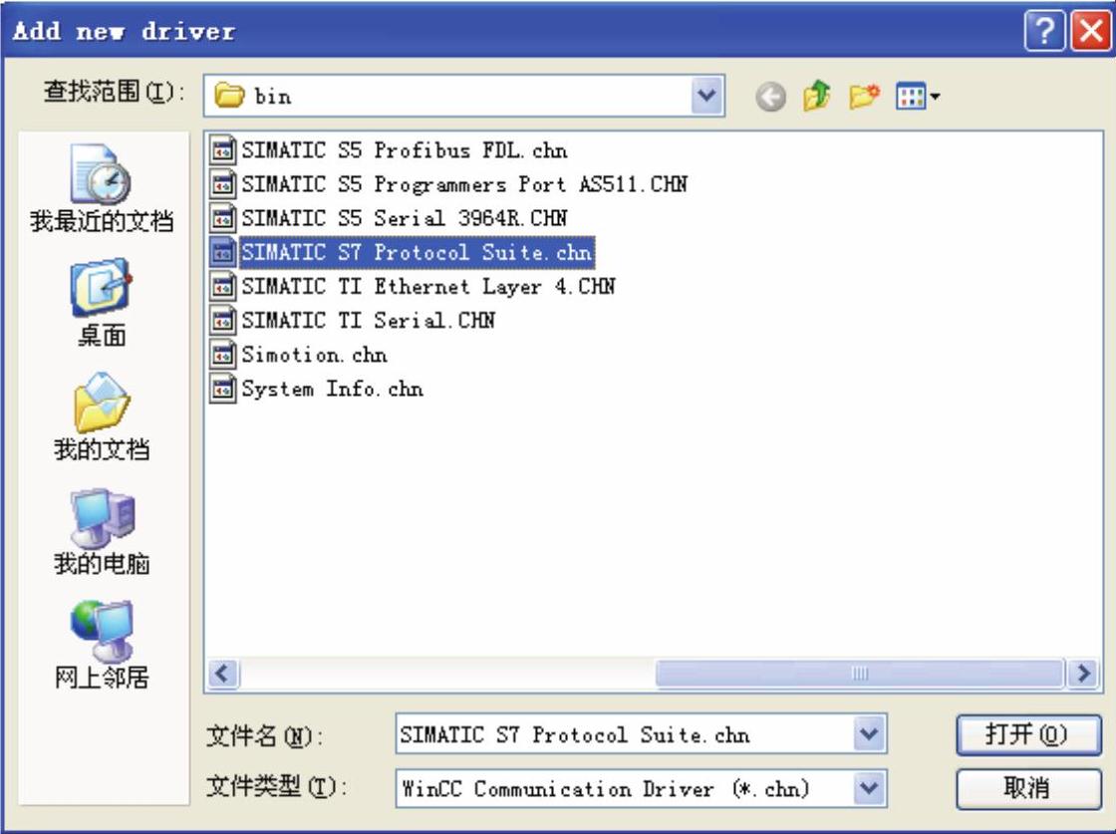Expand the file type (文件类型) dropdown arrow
The image size is (1116, 834).
pyautogui.click(x=869, y=788)
